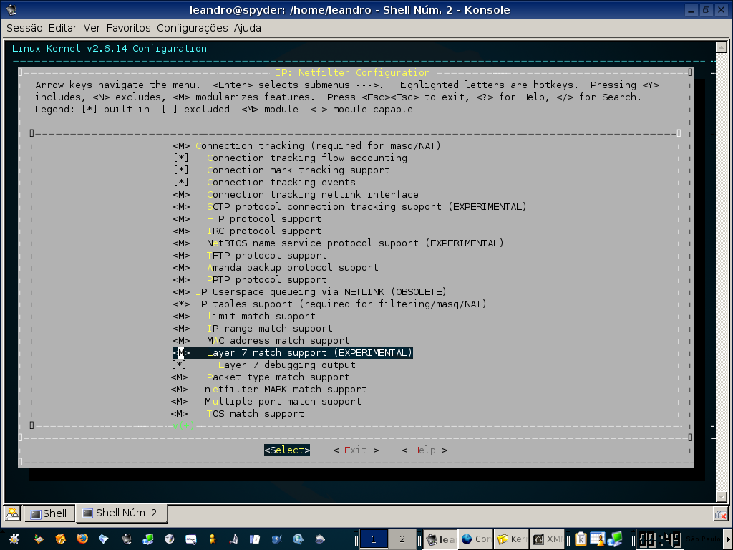Image resolution: width=733 pixels, height=550 pixels.
Task: Open the orange cube icon in the panel
Action: pyautogui.click(x=60, y=539)
